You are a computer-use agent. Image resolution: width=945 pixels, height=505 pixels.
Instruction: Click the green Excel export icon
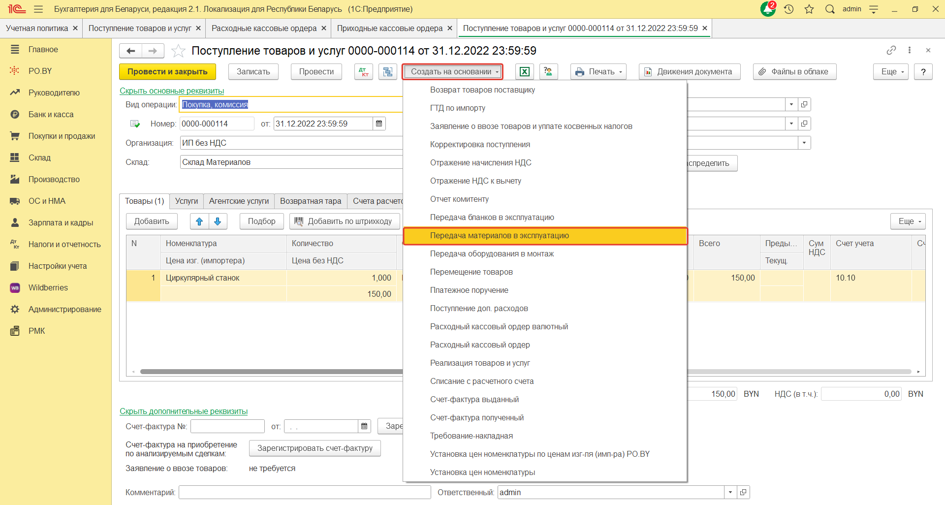tap(525, 72)
